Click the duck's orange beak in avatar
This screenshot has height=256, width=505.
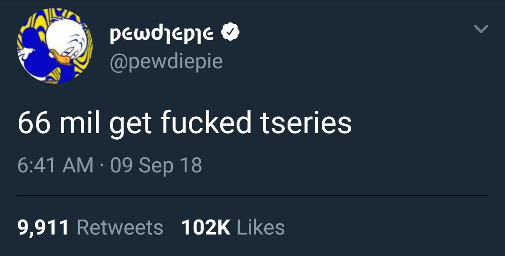coord(61,59)
